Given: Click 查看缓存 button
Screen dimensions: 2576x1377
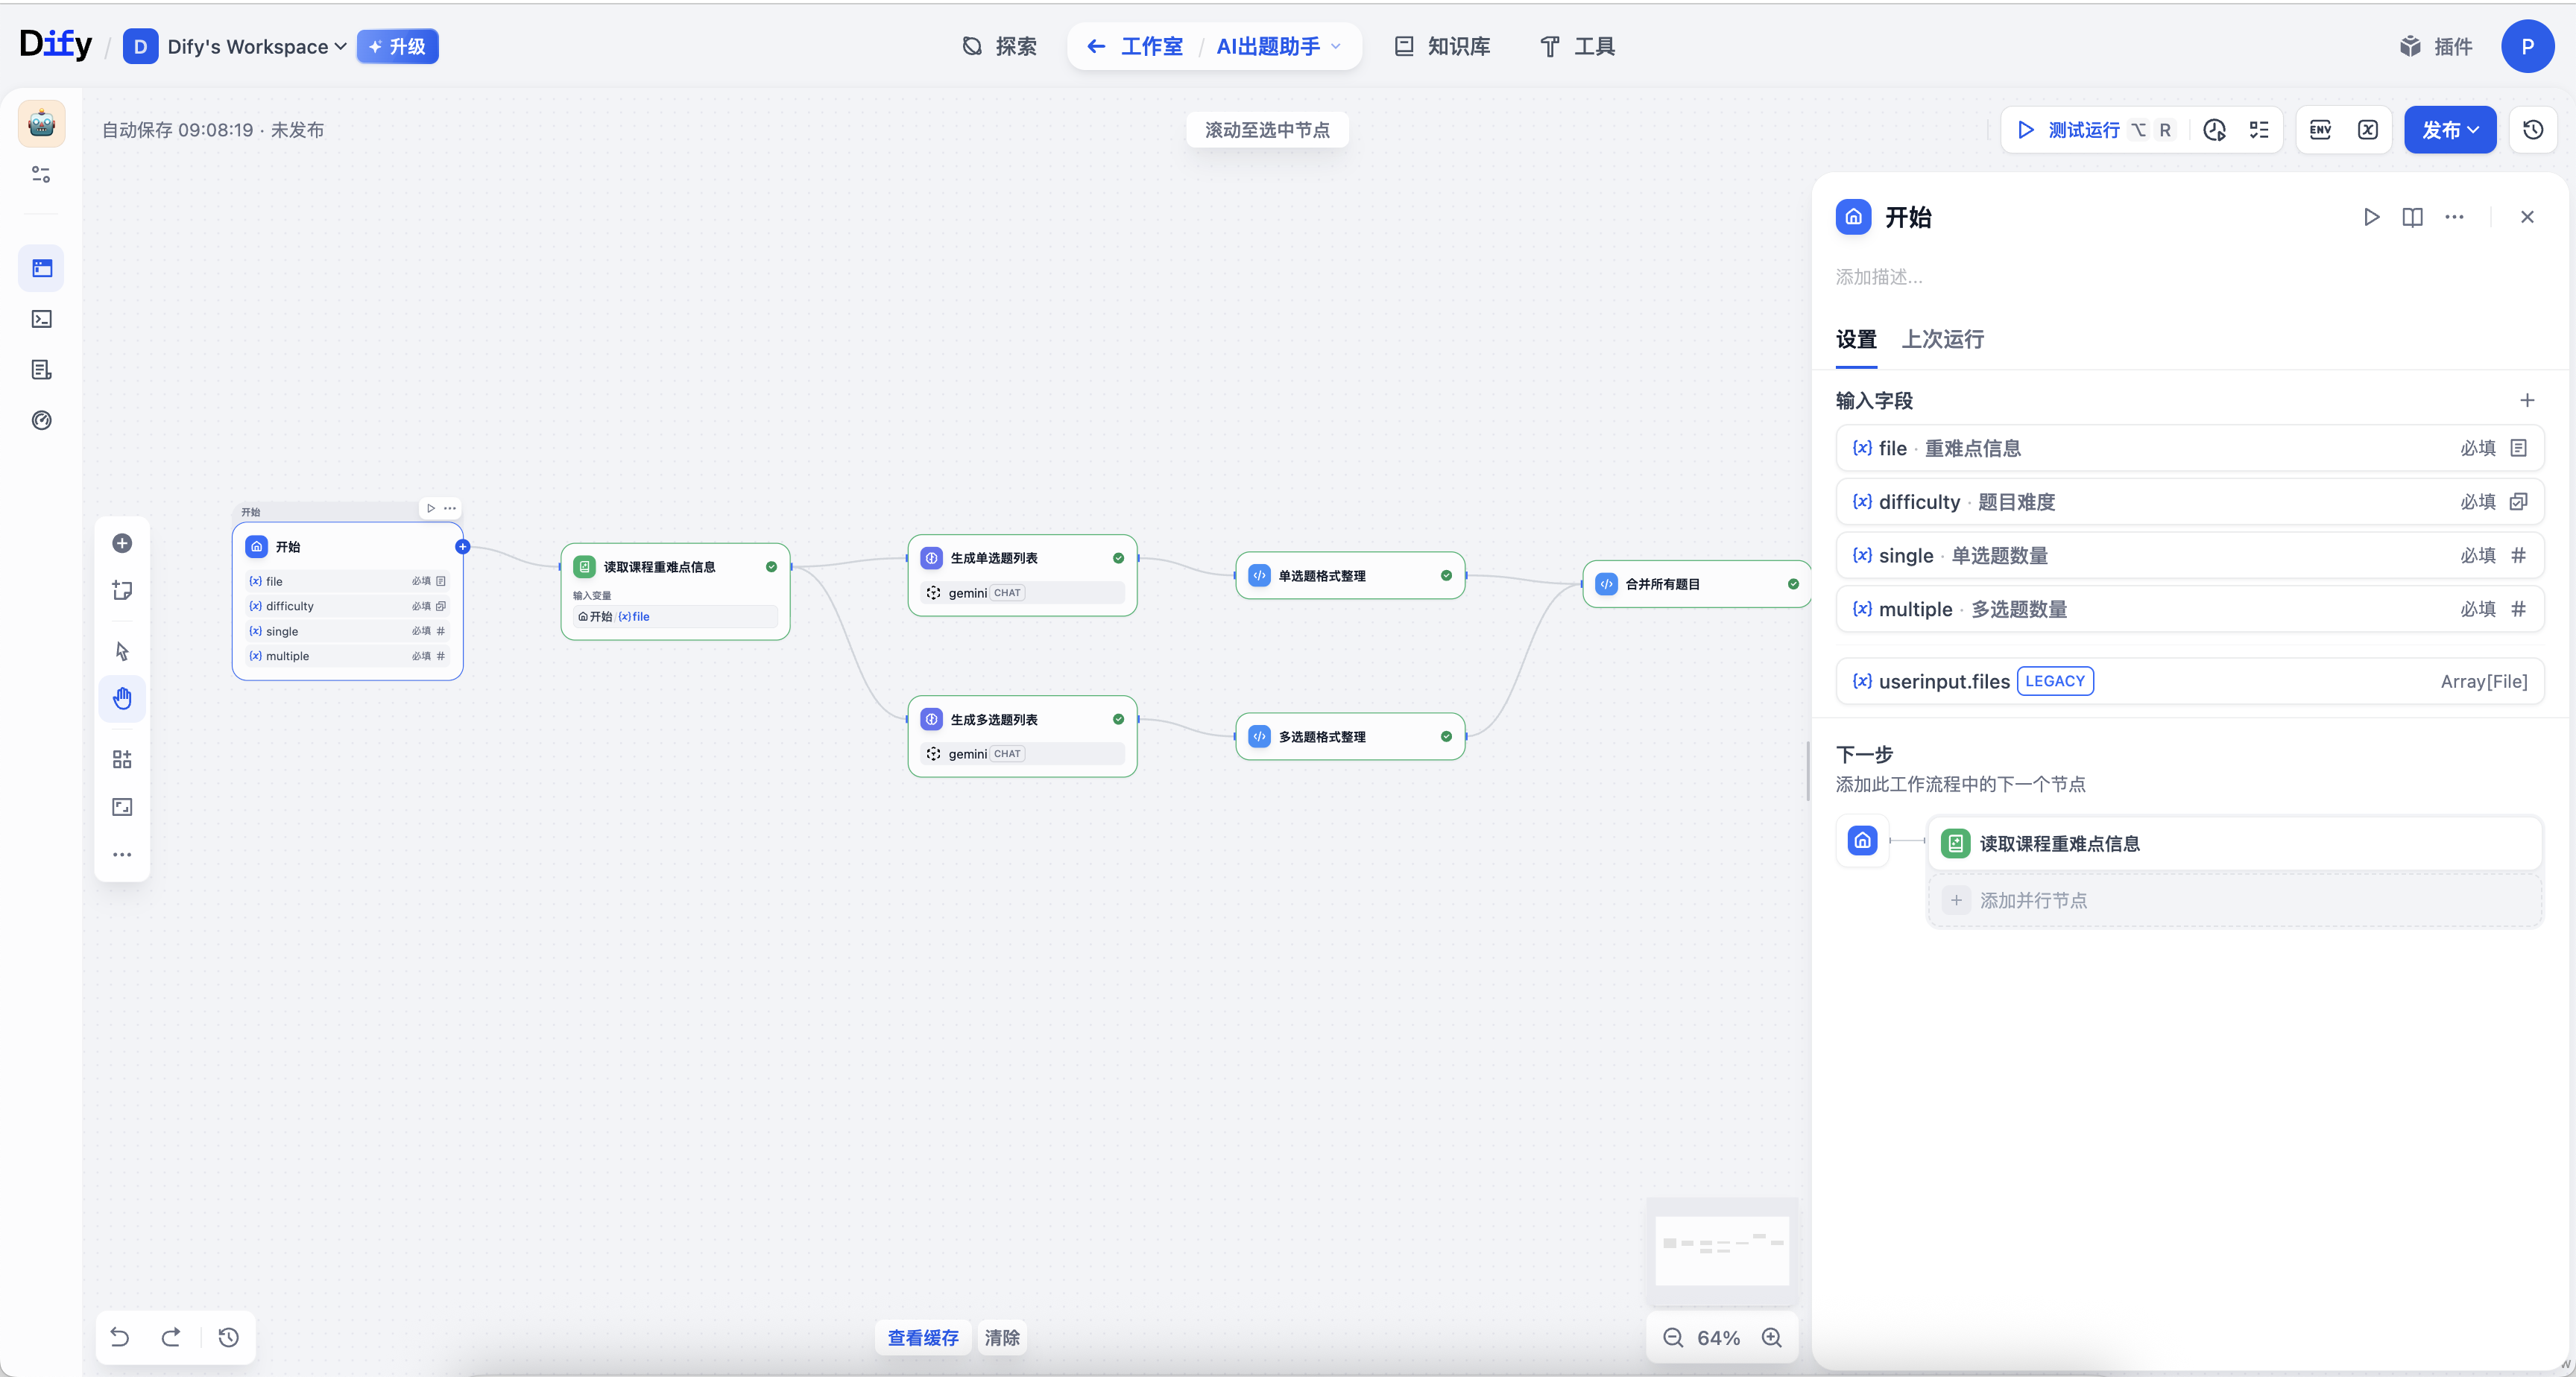Looking at the screenshot, I should (922, 1337).
